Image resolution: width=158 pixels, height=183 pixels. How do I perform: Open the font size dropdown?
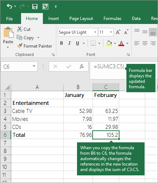111,32
